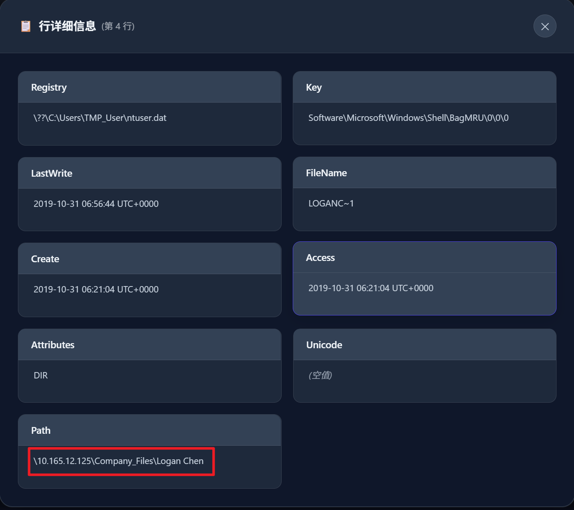Select the Key field header
This screenshot has width=574, height=510.
click(314, 87)
